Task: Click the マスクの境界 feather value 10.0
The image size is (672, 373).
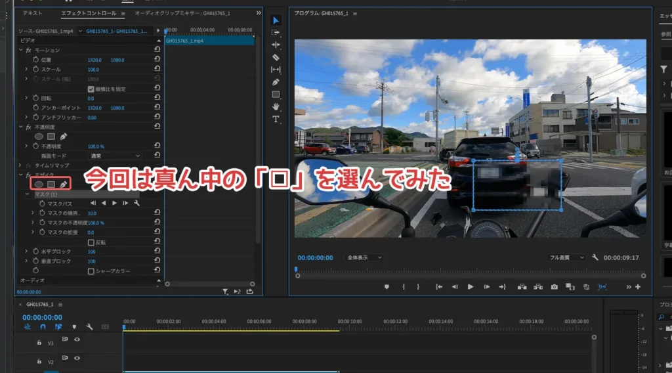Action: pyautogui.click(x=92, y=213)
